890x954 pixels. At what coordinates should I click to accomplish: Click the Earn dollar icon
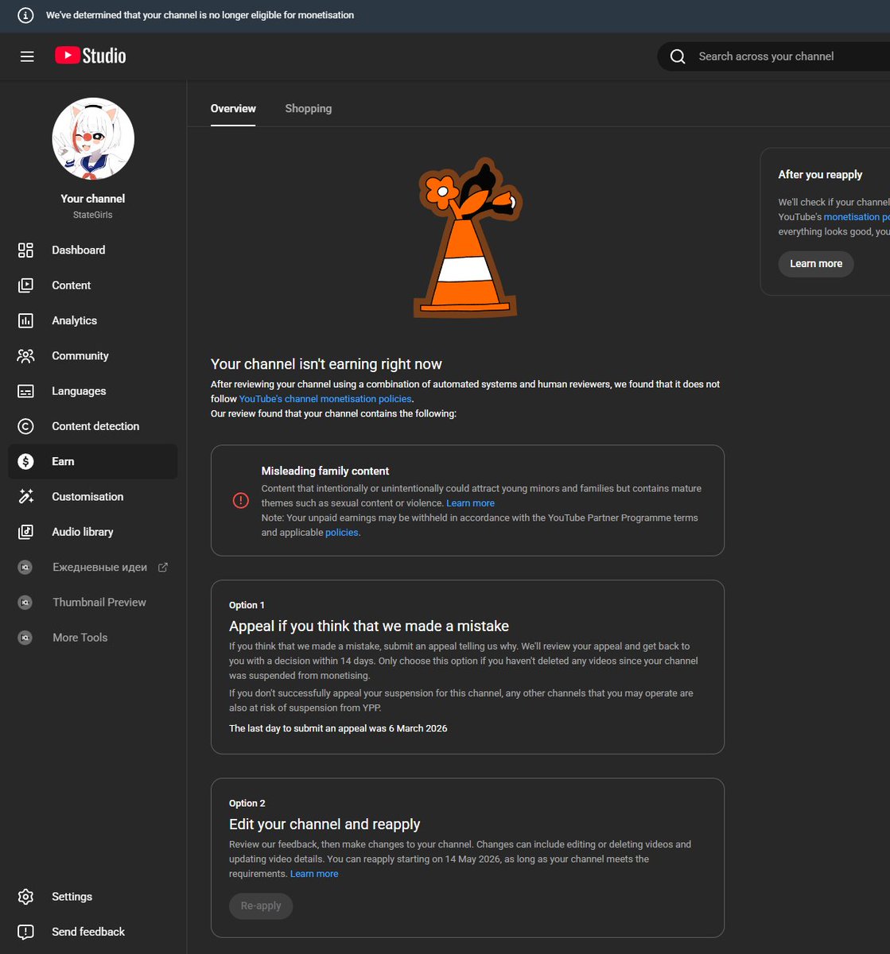click(25, 461)
